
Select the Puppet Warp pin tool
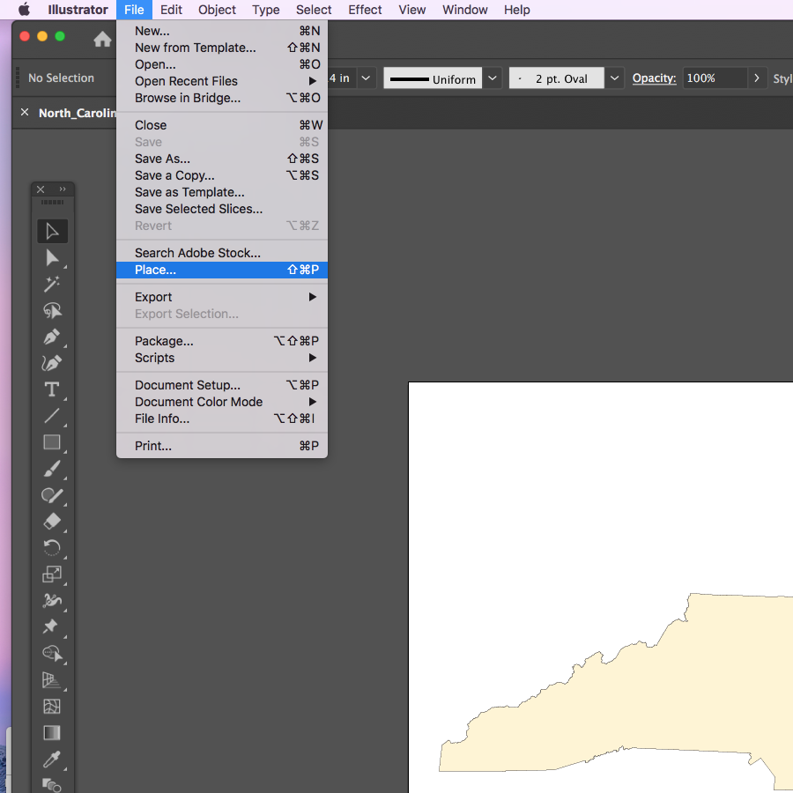(52, 626)
